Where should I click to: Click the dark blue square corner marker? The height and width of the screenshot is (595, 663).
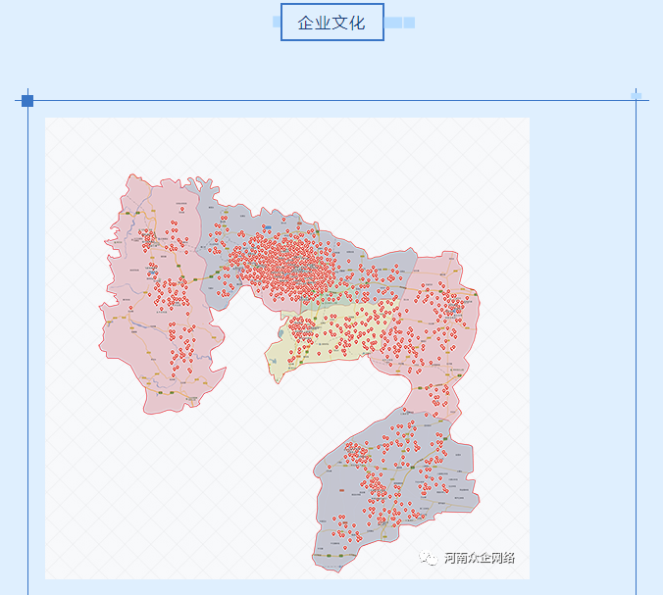pyautogui.click(x=27, y=101)
